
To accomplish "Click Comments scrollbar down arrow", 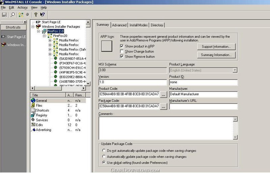I will point(235,137).
